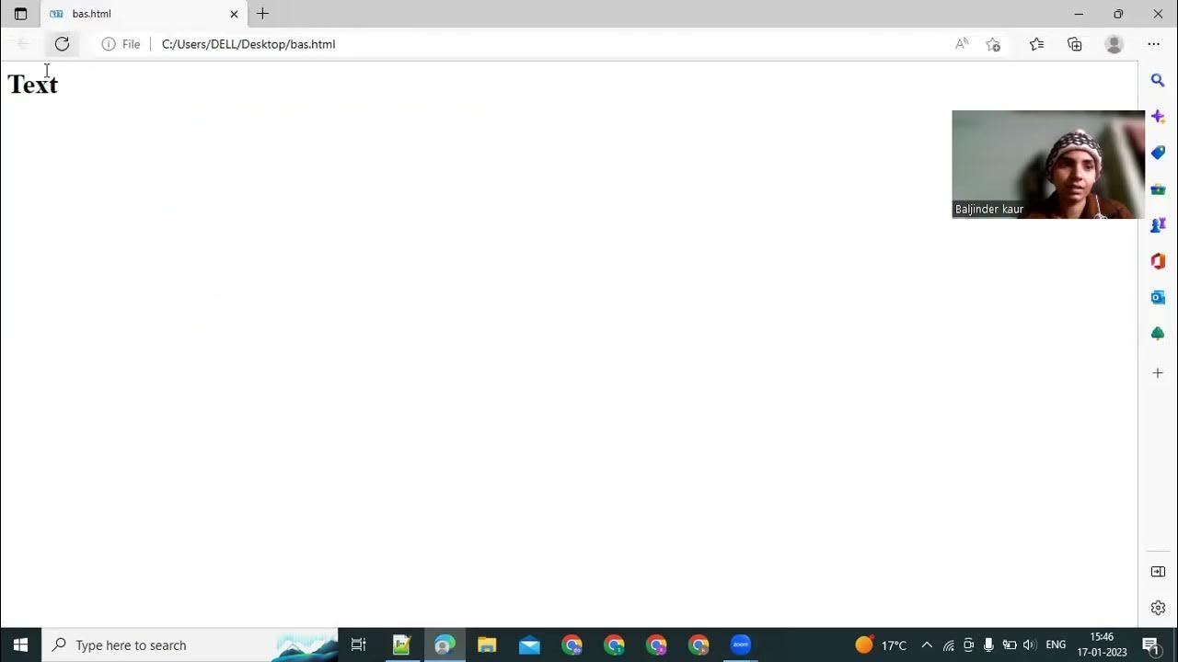The width and height of the screenshot is (1178, 662).
Task: Click the Text heading on page
Action: coord(32,85)
